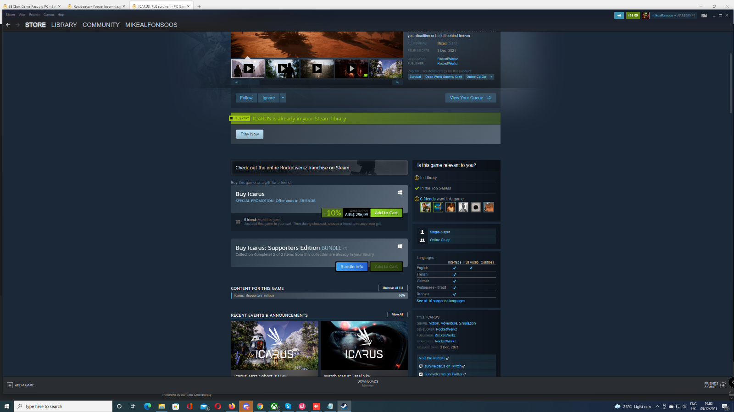Open the Icarus First Cohort event image

(275, 346)
